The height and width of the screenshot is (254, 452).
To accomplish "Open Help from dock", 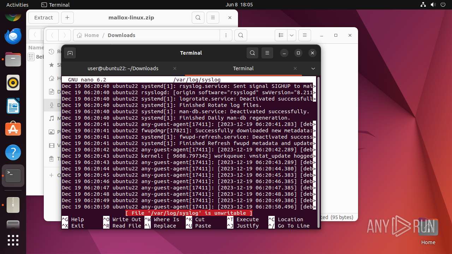I will [x=13, y=152].
